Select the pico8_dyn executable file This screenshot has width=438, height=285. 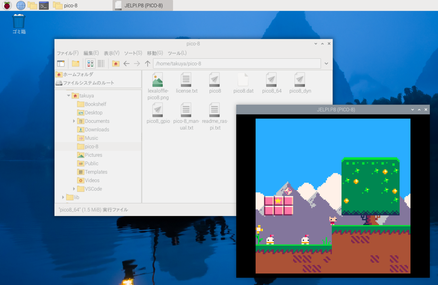tap(300, 83)
